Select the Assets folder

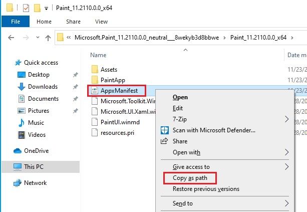click(x=109, y=69)
